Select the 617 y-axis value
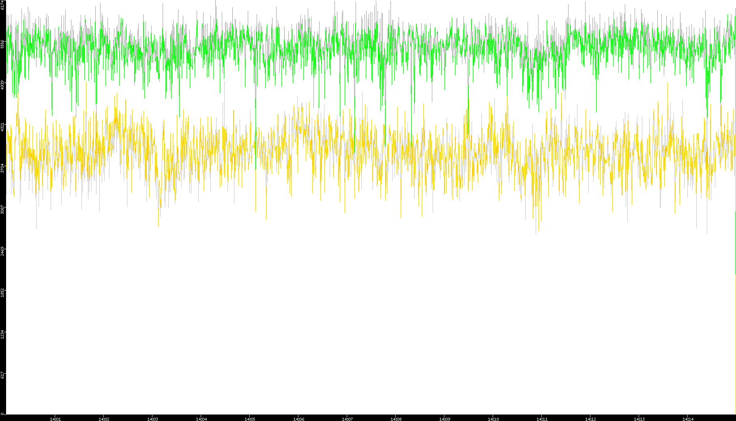736x421 pixels. tap(2, 375)
